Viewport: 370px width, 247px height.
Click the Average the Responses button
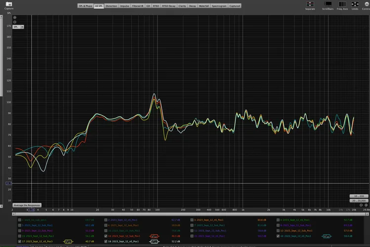click(27, 205)
